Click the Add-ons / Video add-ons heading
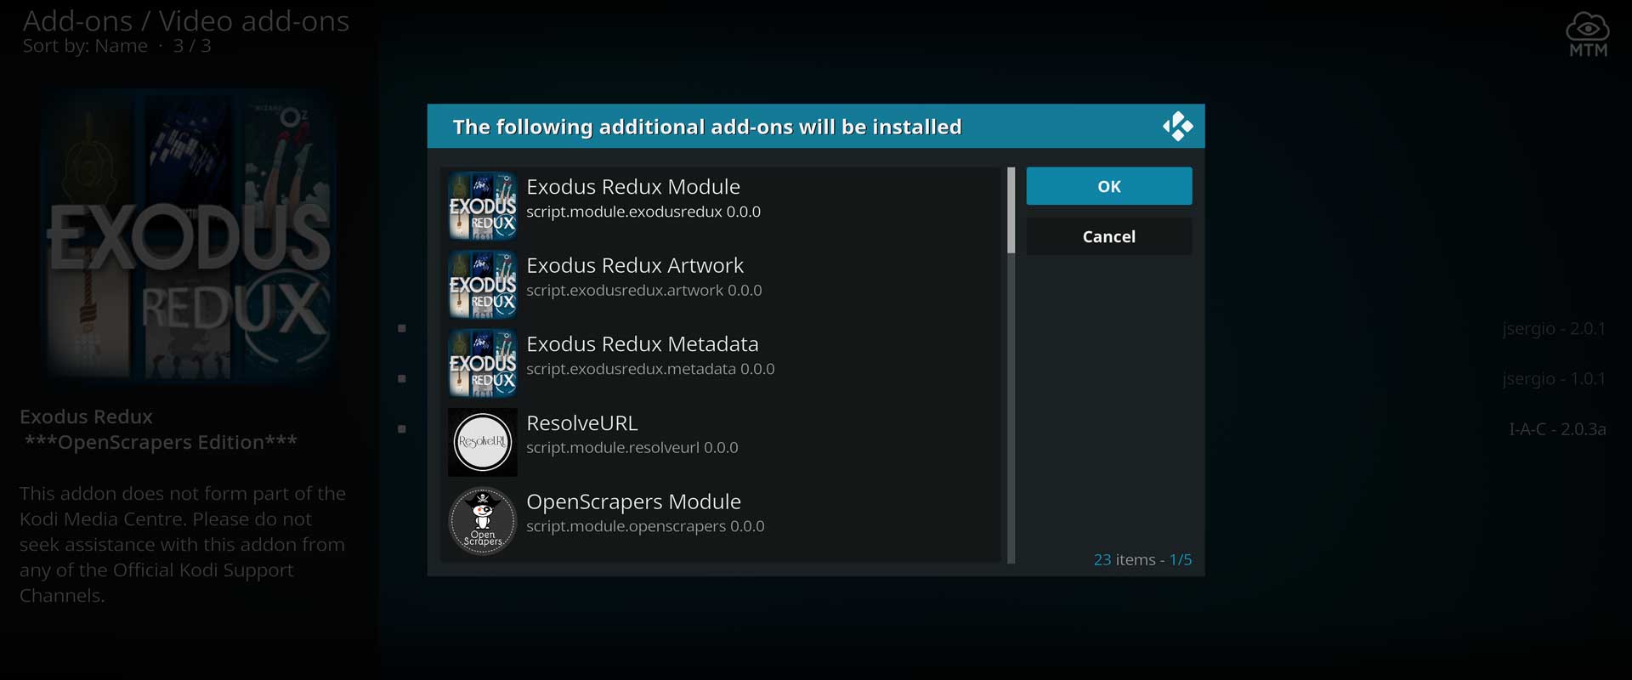The width and height of the screenshot is (1632, 680). (186, 20)
